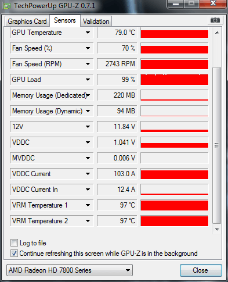The image size is (228, 282).
Task: Click the Close button
Action: pos(201,270)
